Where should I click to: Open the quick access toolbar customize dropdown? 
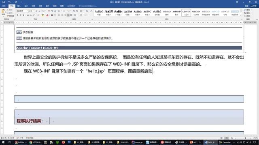(22, 2)
